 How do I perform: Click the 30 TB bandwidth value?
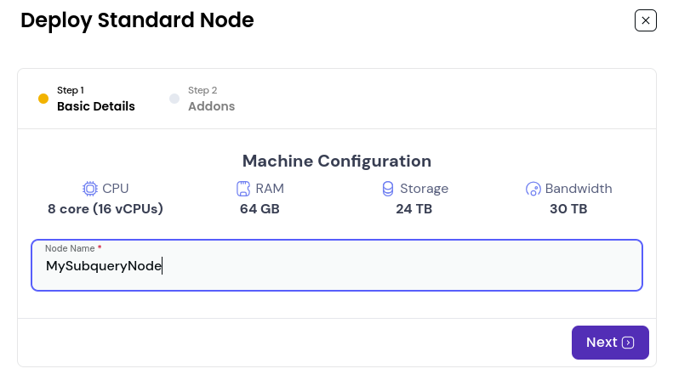click(x=568, y=209)
